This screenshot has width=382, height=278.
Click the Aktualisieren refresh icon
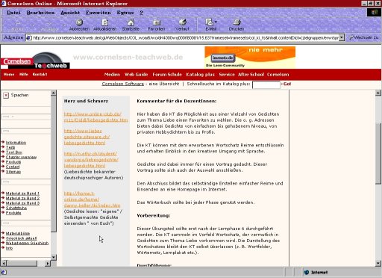click(x=105, y=22)
